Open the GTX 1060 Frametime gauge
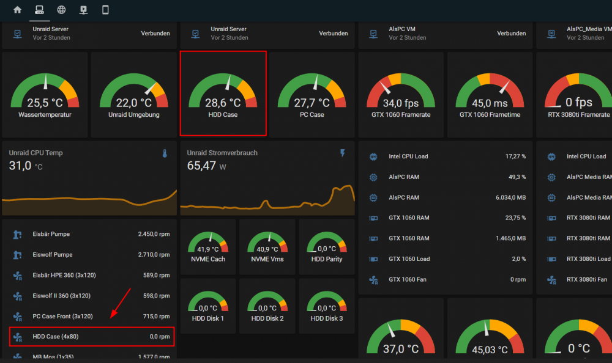This screenshot has height=363, width=612. [x=490, y=95]
